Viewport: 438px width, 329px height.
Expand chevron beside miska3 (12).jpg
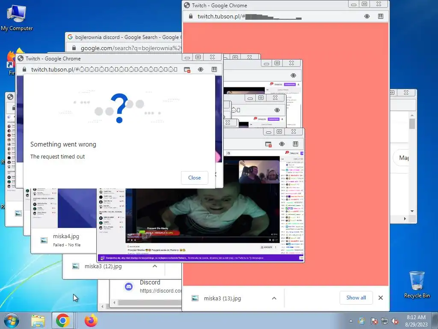155,266
